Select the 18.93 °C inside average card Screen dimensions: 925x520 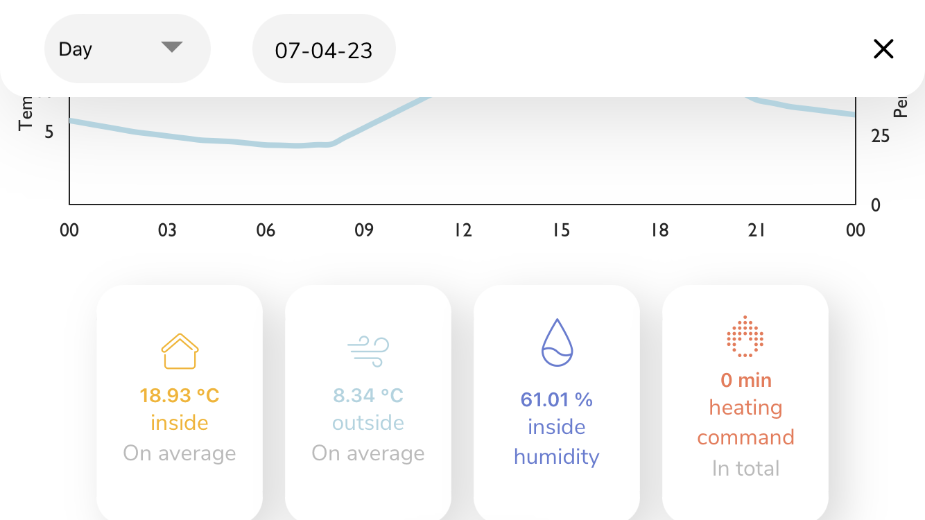[180, 402]
